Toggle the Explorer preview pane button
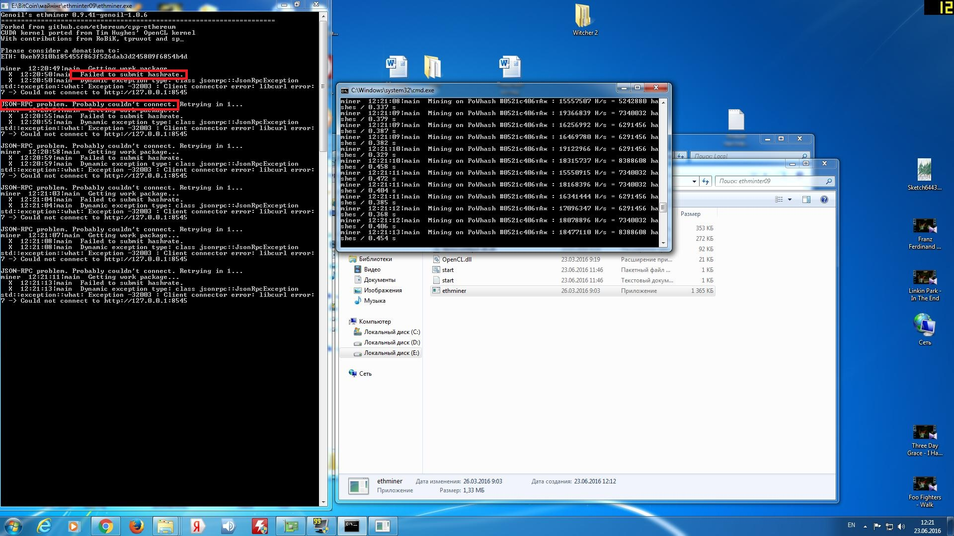Viewport: 954px width, 536px height. click(x=806, y=200)
